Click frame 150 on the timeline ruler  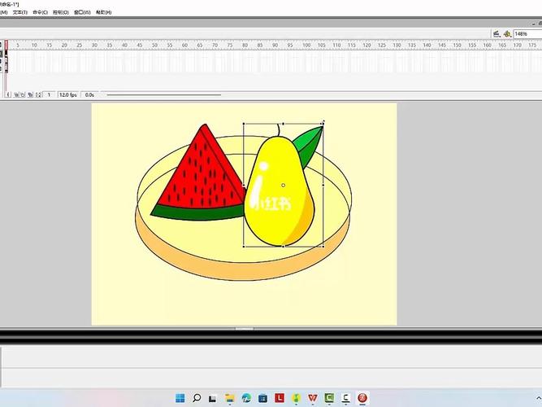[457, 45]
